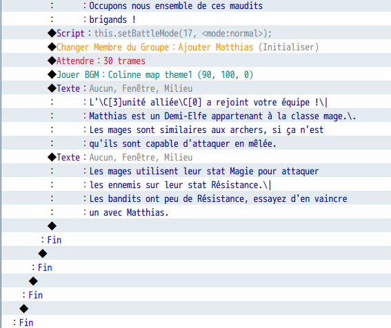Click the diamond before Attendre command
Viewport: 391px width, 328px height.
click(52, 61)
